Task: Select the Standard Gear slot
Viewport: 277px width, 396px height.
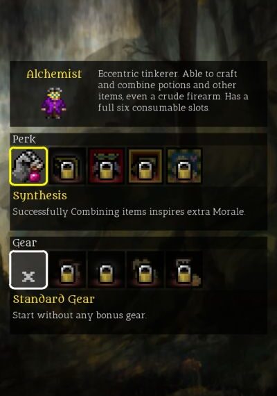Action: [28, 270]
